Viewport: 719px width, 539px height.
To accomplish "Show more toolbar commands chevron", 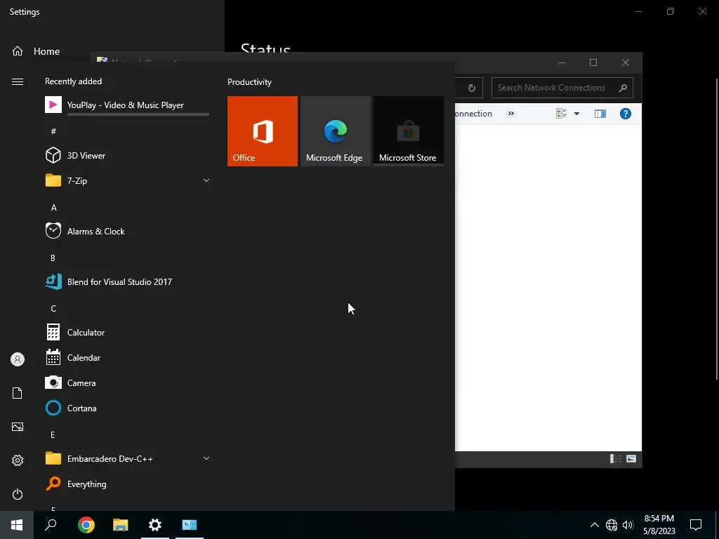I will click(511, 113).
